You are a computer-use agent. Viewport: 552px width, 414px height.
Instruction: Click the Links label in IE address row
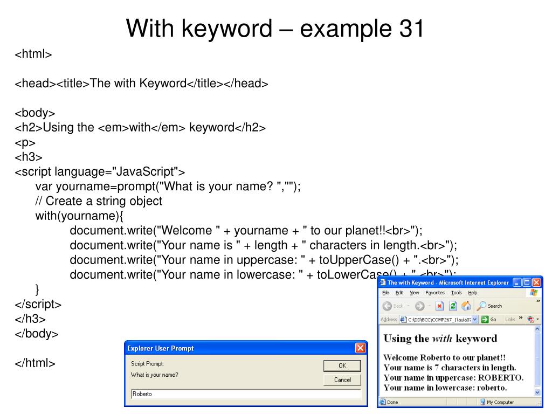(510, 319)
